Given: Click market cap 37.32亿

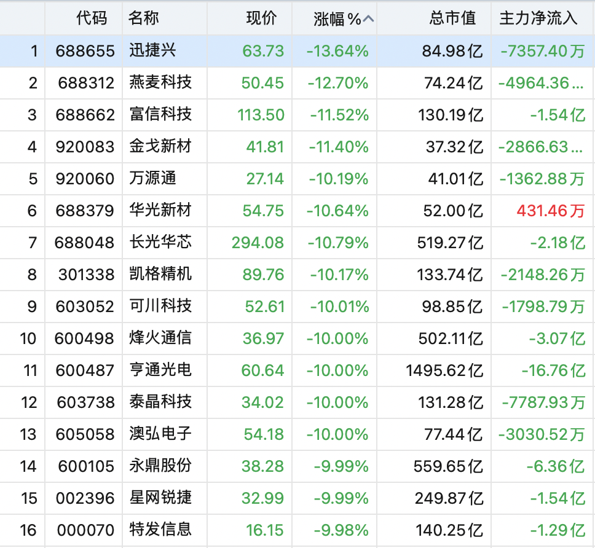Looking at the screenshot, I should (x=455, y=147).
